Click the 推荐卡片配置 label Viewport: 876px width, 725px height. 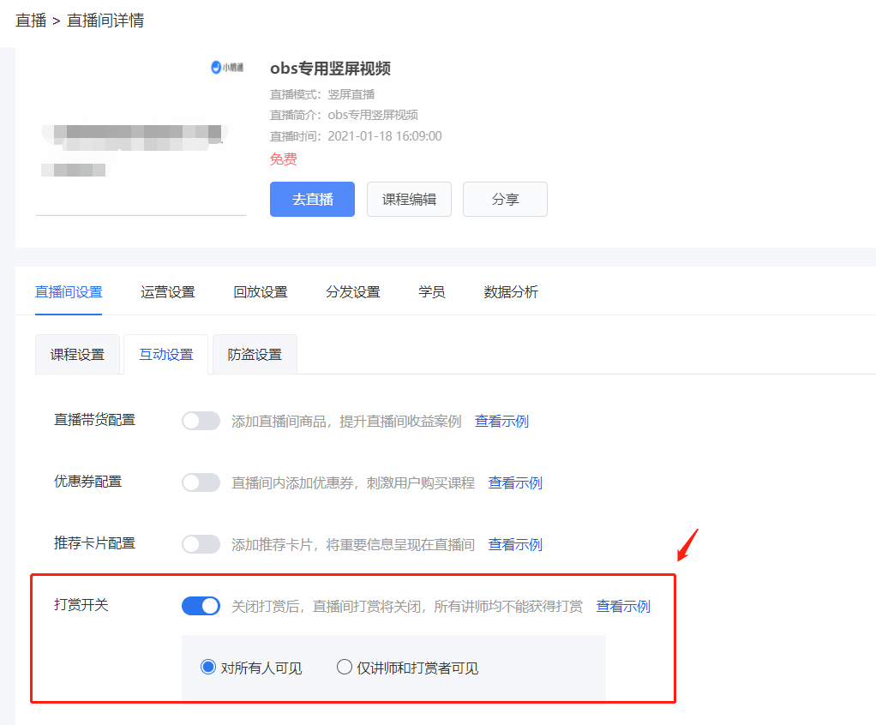94,543
